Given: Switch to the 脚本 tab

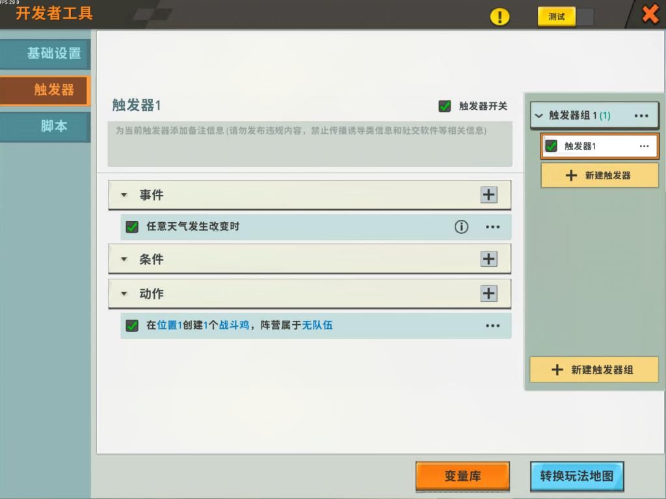Looking at the screenshot, I should [46, 127].
